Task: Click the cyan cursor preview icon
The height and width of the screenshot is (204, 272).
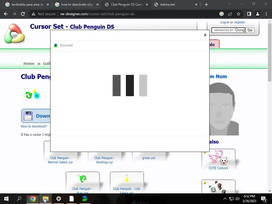Action: pyautogui.click(x=37, y=95)
